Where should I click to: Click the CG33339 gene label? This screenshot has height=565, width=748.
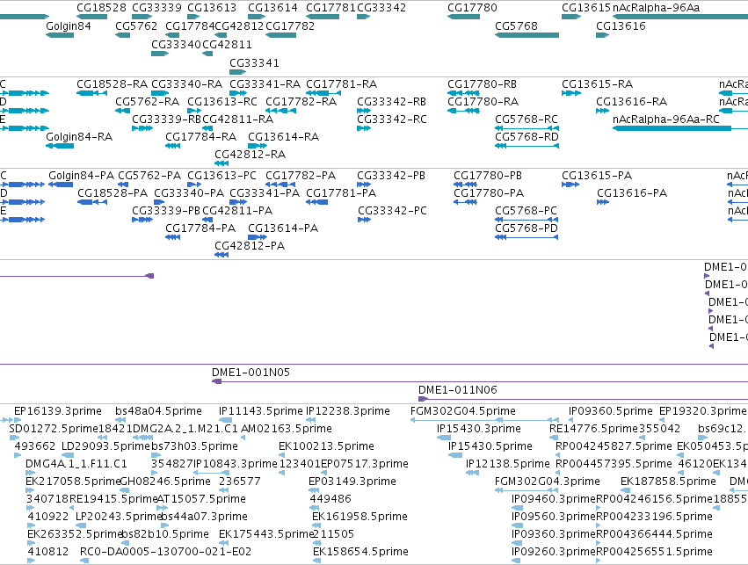click(156, 8)
